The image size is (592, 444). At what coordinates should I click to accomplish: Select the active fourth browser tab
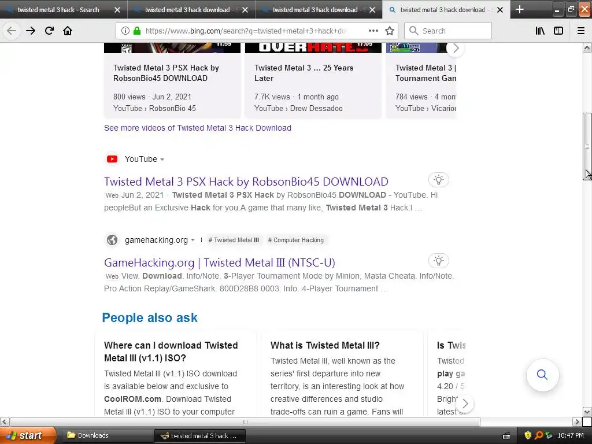point(442,10)
